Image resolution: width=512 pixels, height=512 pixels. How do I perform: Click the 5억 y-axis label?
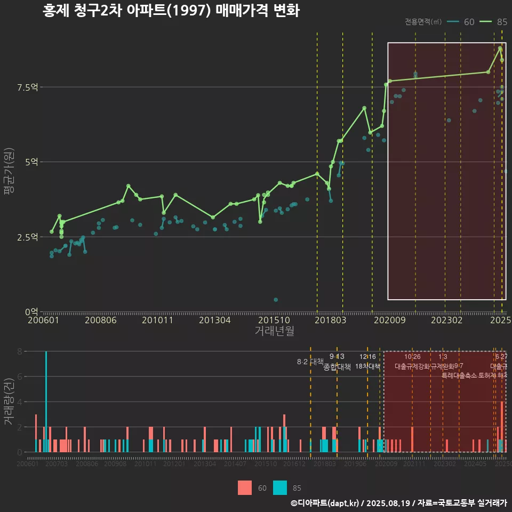coord(31,162)
